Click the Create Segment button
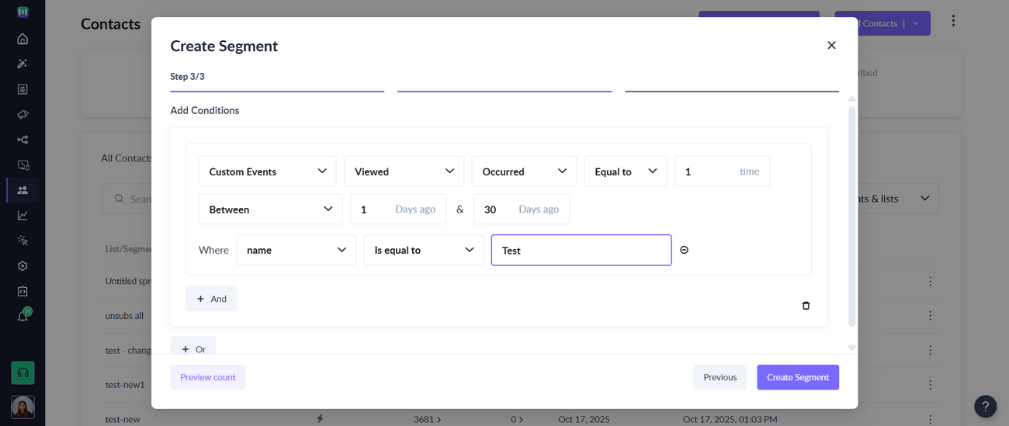 798,377
